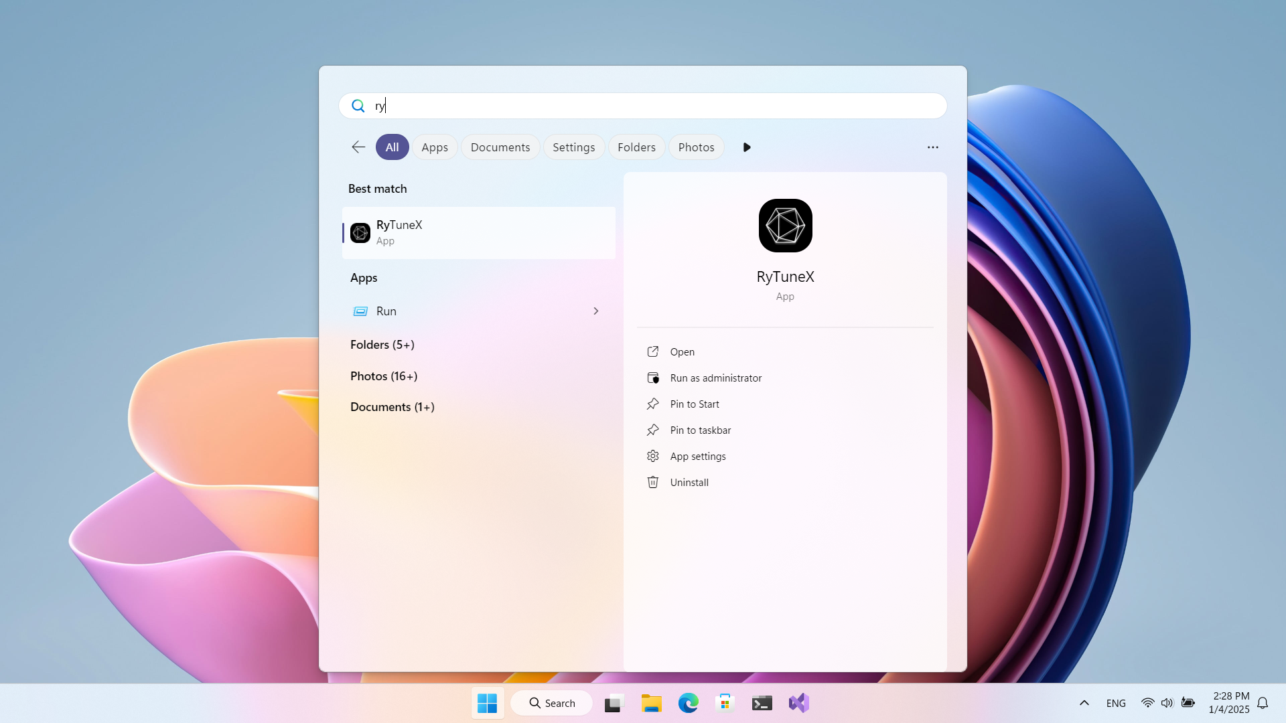This screenshot has height=723, width=1286.
Task: Choose Pin to taskbar
Action: 785,430
